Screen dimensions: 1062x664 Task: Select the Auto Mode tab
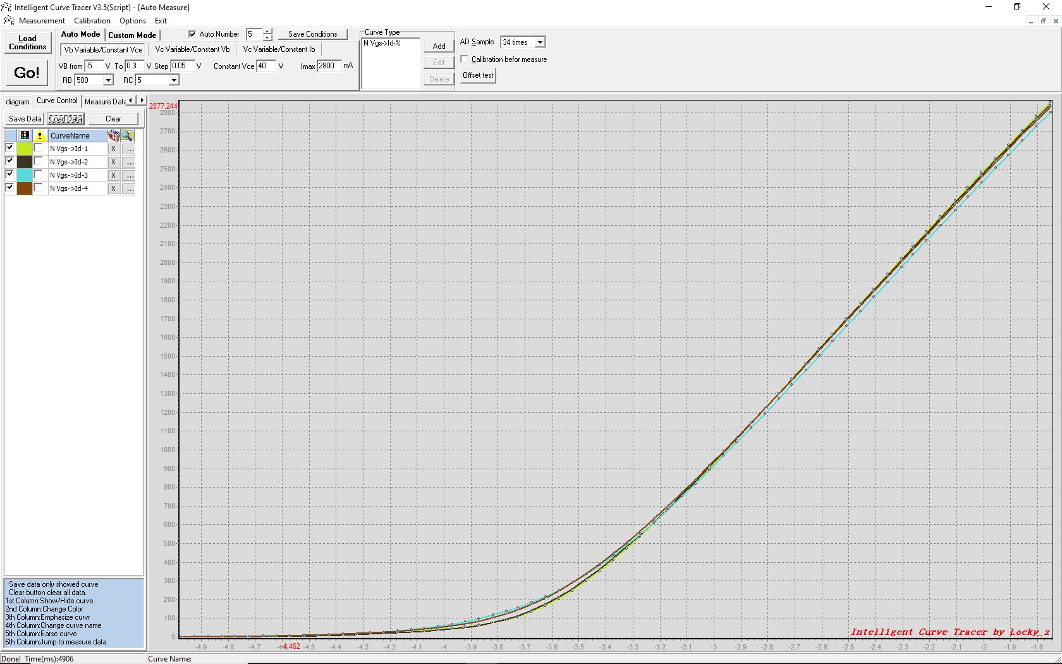[80, 34]
